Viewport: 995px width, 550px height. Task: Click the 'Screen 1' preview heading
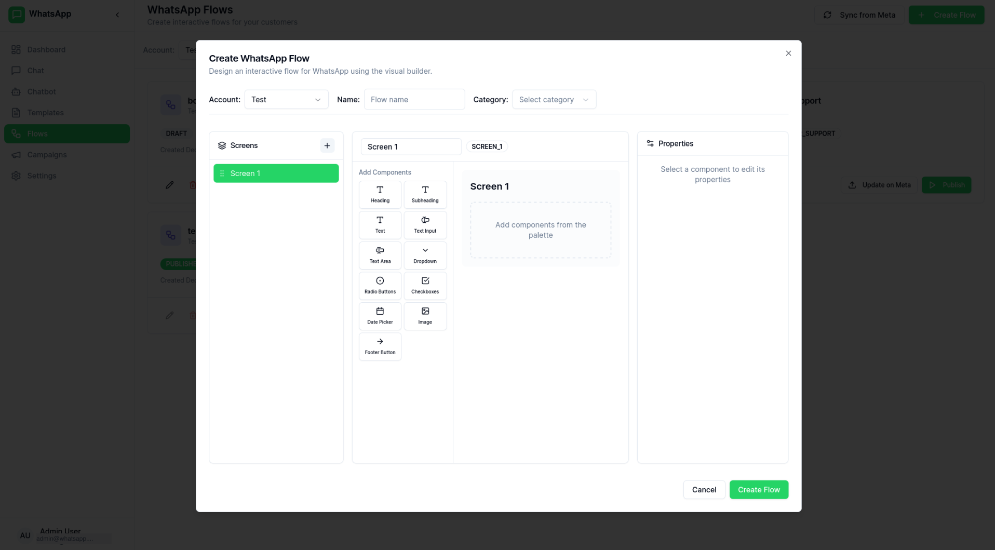(489, 186)
